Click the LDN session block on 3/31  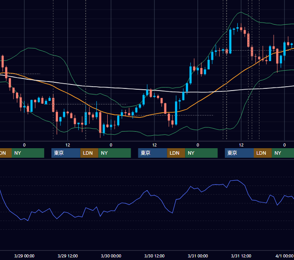click(x=263, y=153)
